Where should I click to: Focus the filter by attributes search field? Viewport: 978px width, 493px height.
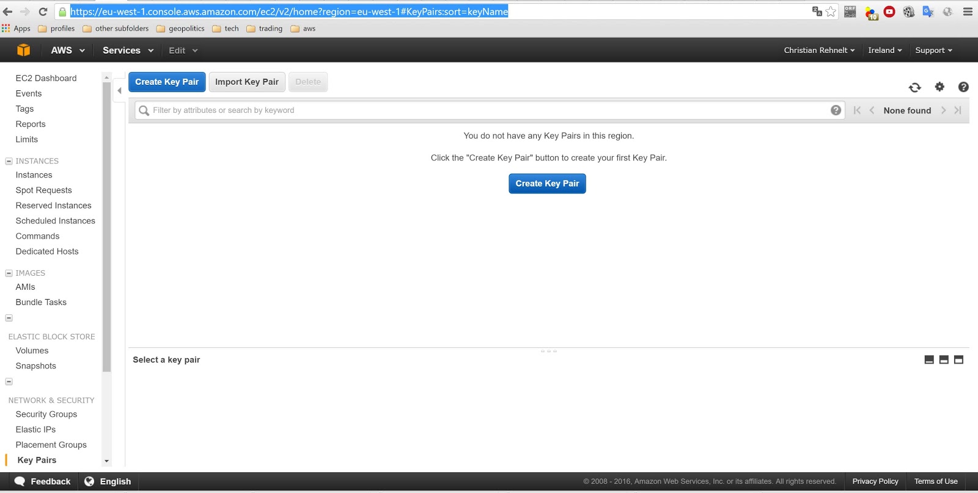489,110
